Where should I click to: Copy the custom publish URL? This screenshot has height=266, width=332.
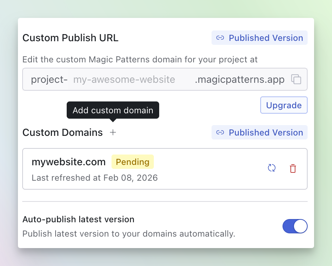[x=296, y=79]
